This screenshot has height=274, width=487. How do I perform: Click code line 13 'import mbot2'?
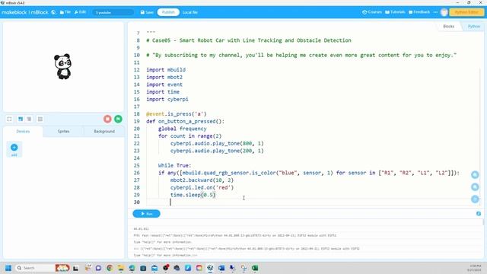pyautogui.click(x=164, y=78)
